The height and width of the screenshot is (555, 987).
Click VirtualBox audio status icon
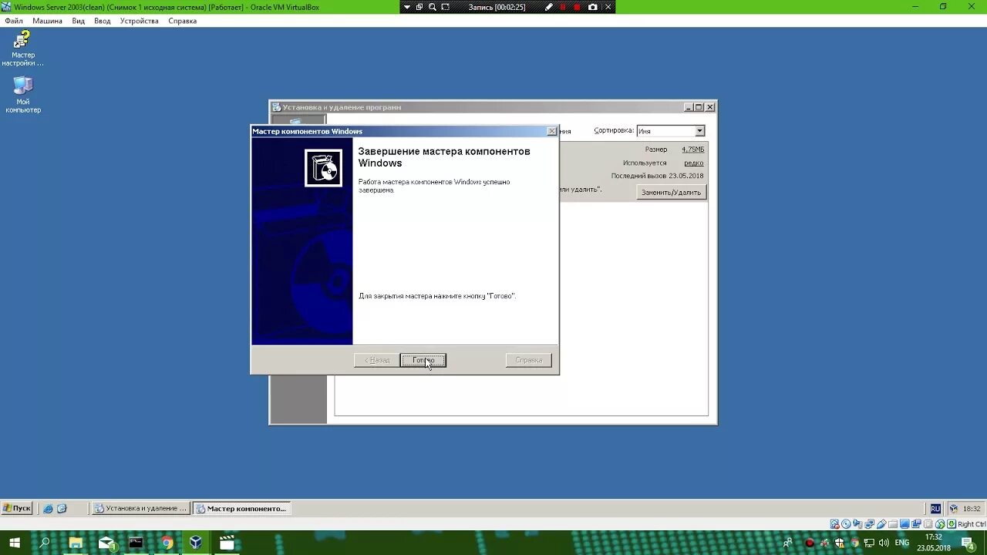857,524
